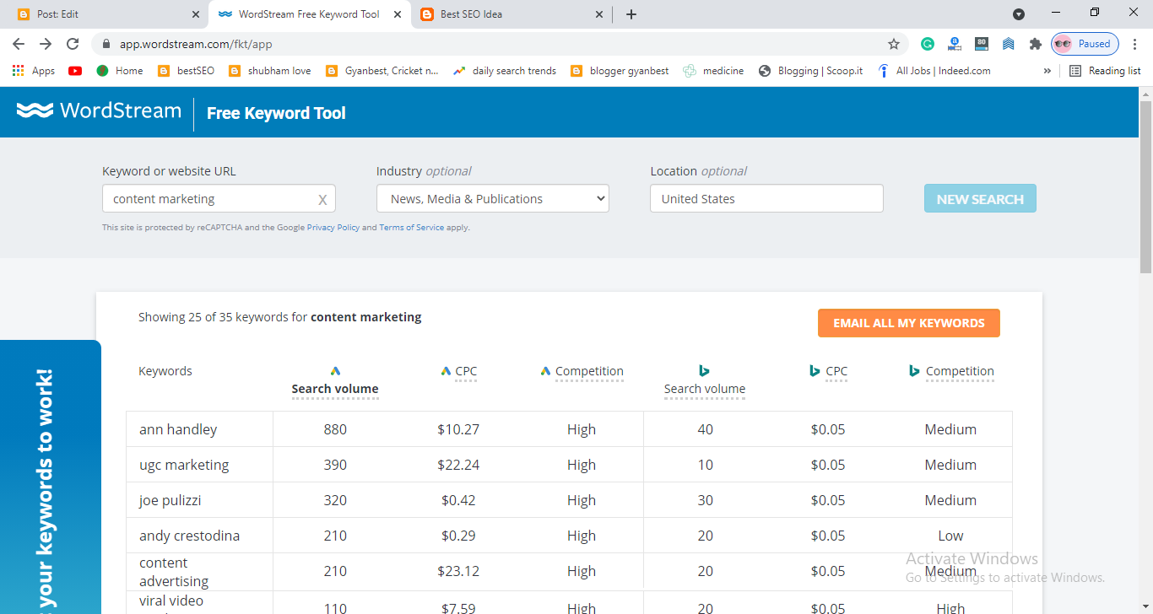View site information via the lock icon
Screen dimensions: 1153x614
(x=106, y=44)
